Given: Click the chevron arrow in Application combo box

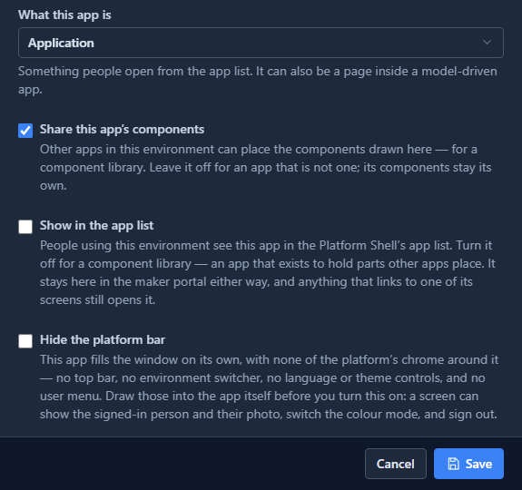Looking at the screenshot, I should [487, 43].
